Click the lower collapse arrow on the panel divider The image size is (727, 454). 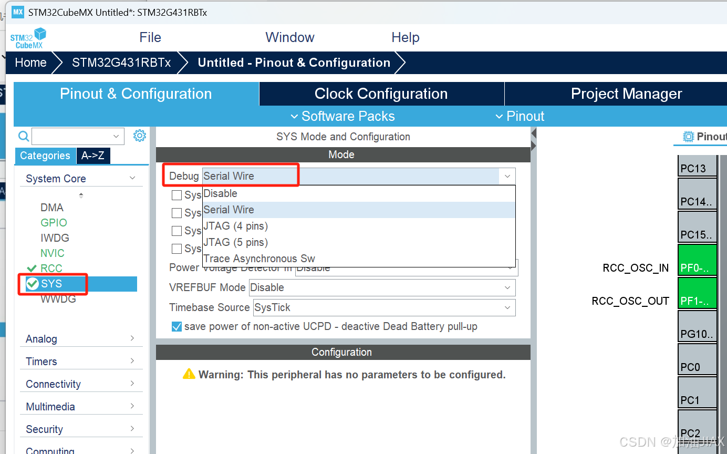pyautogui.click(x=534, y=146)
